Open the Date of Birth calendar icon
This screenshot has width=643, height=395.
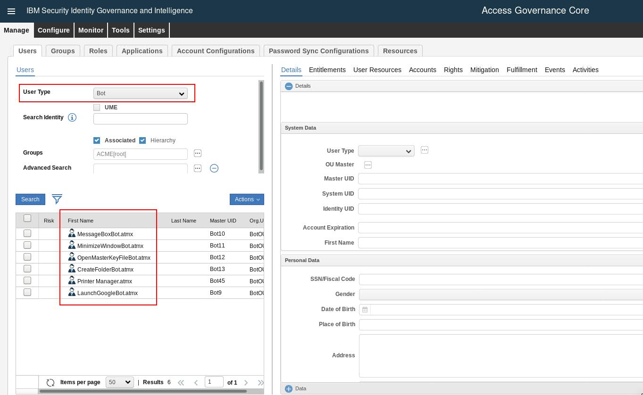click(365, 310)
